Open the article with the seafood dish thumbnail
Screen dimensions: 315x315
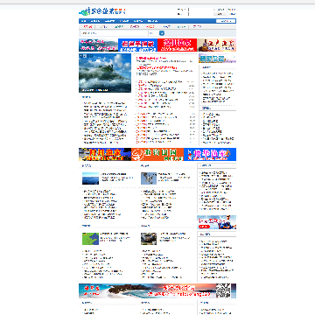149,239
